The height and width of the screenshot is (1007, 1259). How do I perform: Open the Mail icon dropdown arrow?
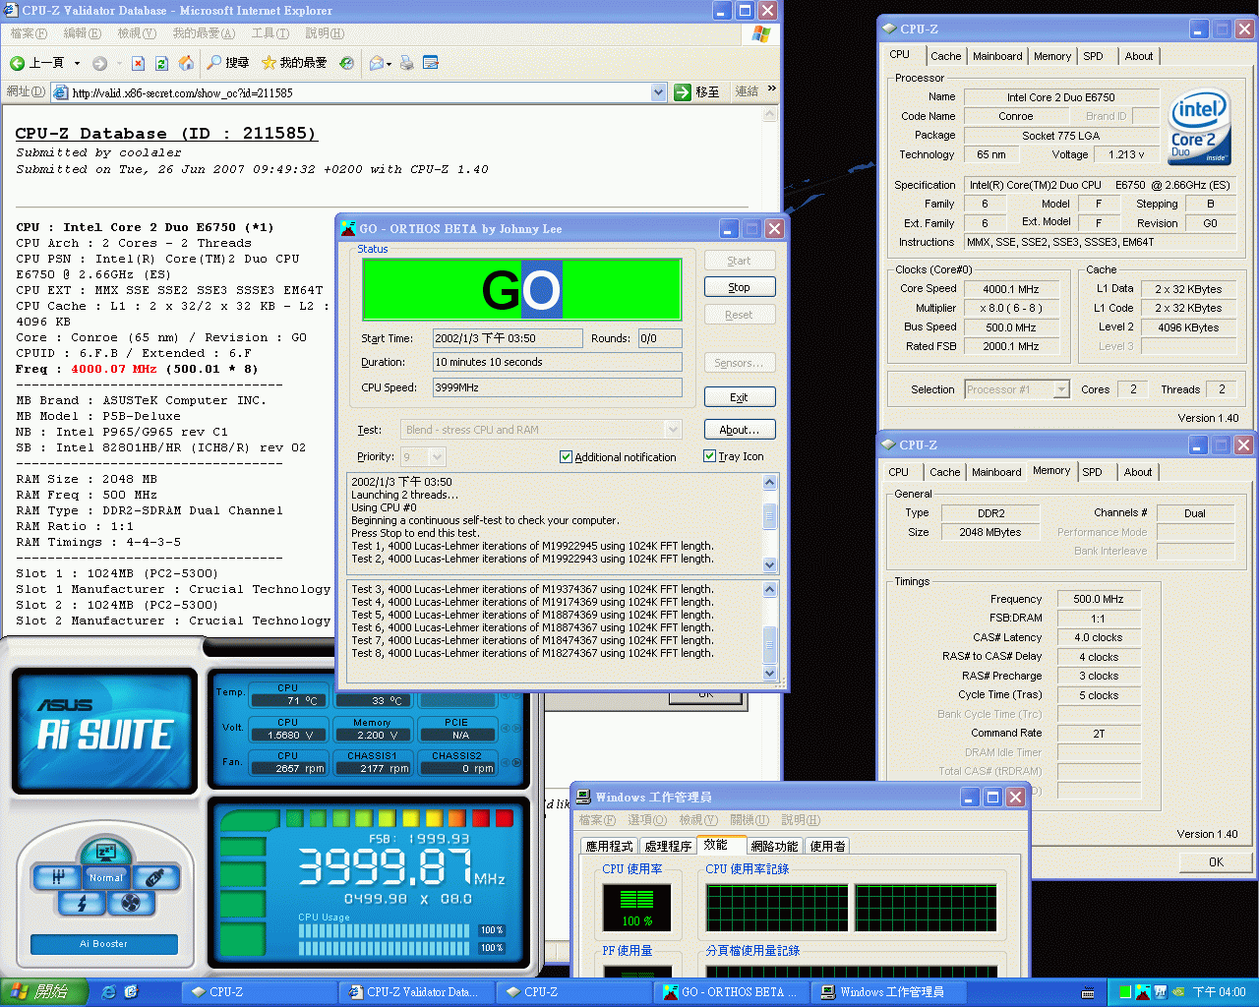pos(390,63)
